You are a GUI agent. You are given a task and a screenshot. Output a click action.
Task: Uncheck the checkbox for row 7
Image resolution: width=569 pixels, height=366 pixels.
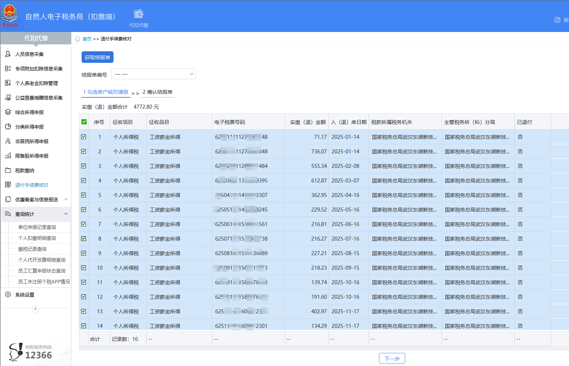84,224
